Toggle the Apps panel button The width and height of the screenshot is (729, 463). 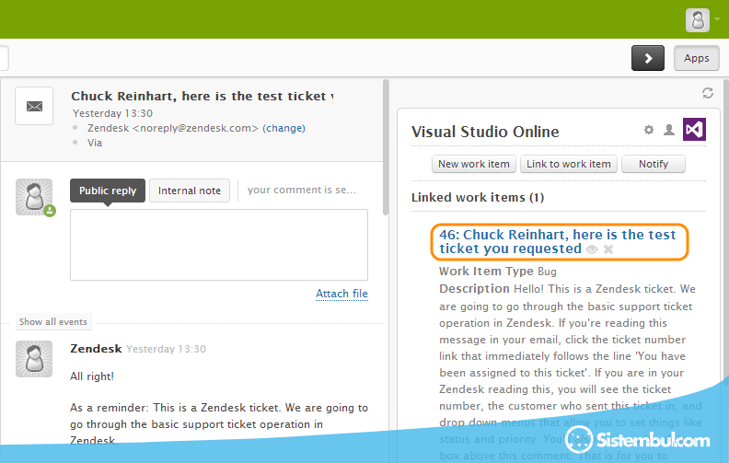click(697, 58)
